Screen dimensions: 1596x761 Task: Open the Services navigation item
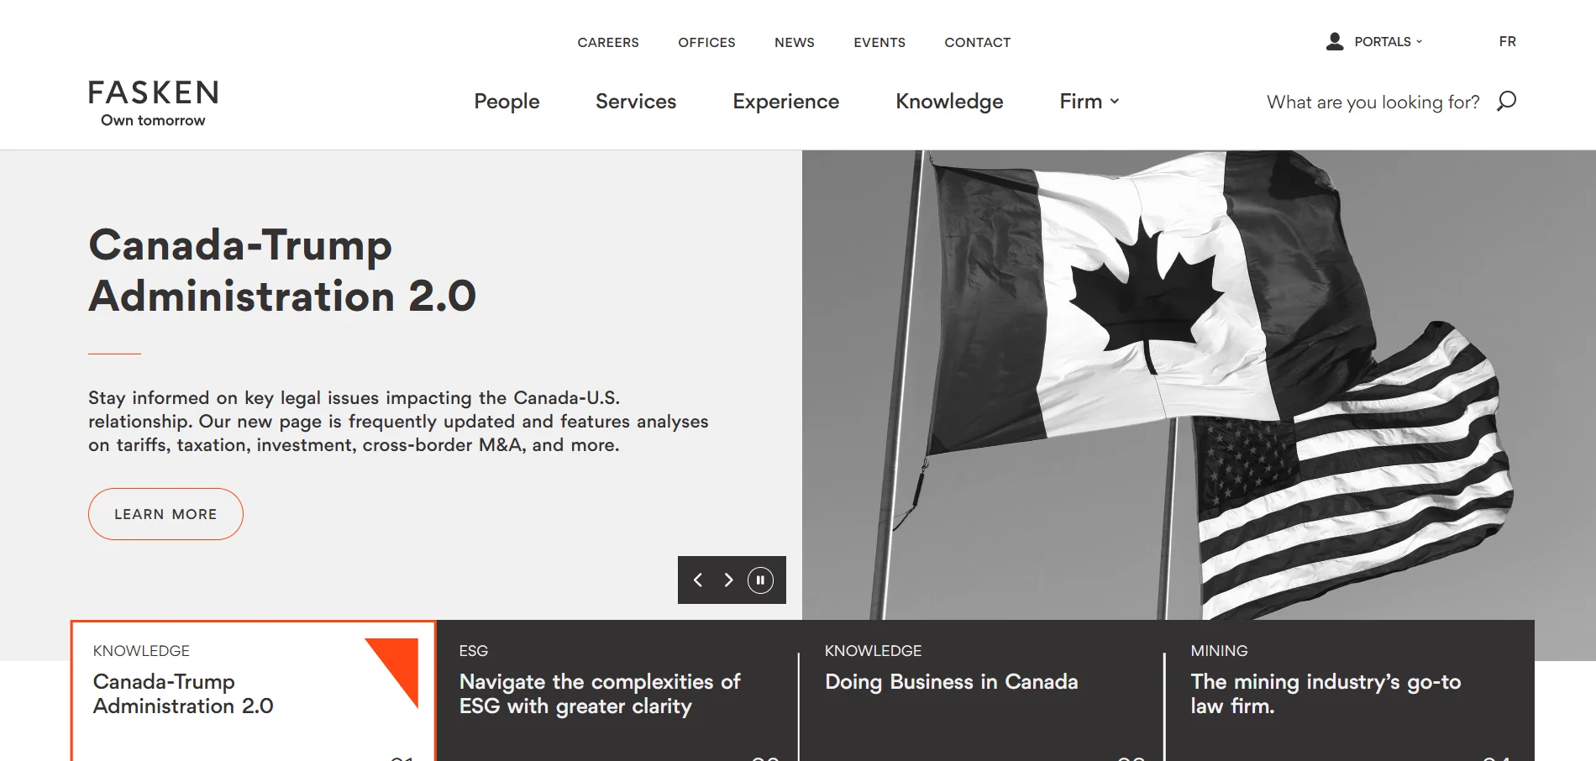[x=636, y=102]
